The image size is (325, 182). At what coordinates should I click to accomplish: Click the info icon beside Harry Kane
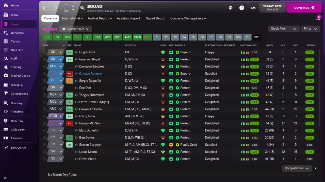point(76,116)
